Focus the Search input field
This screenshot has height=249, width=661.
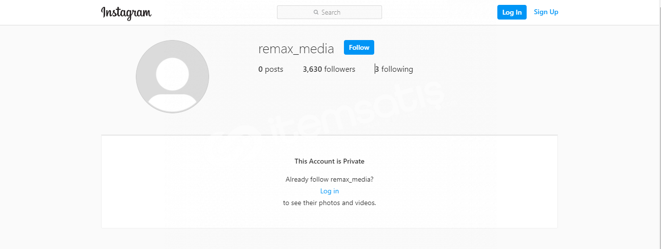point(329,12)
